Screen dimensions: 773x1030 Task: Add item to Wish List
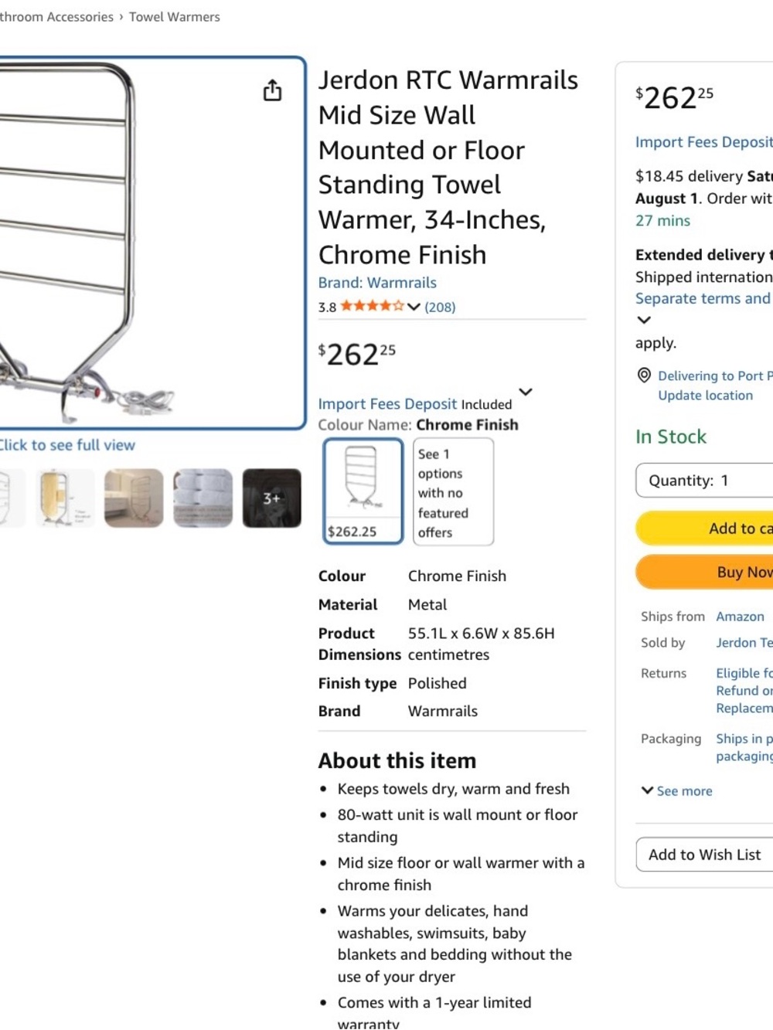point(704,855)
